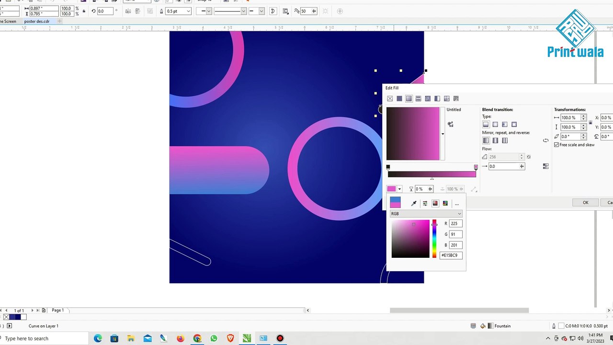Select the Default fountain fill mirror mode
The height and width of the screenshot is (345, 613).
pos(486,140)
